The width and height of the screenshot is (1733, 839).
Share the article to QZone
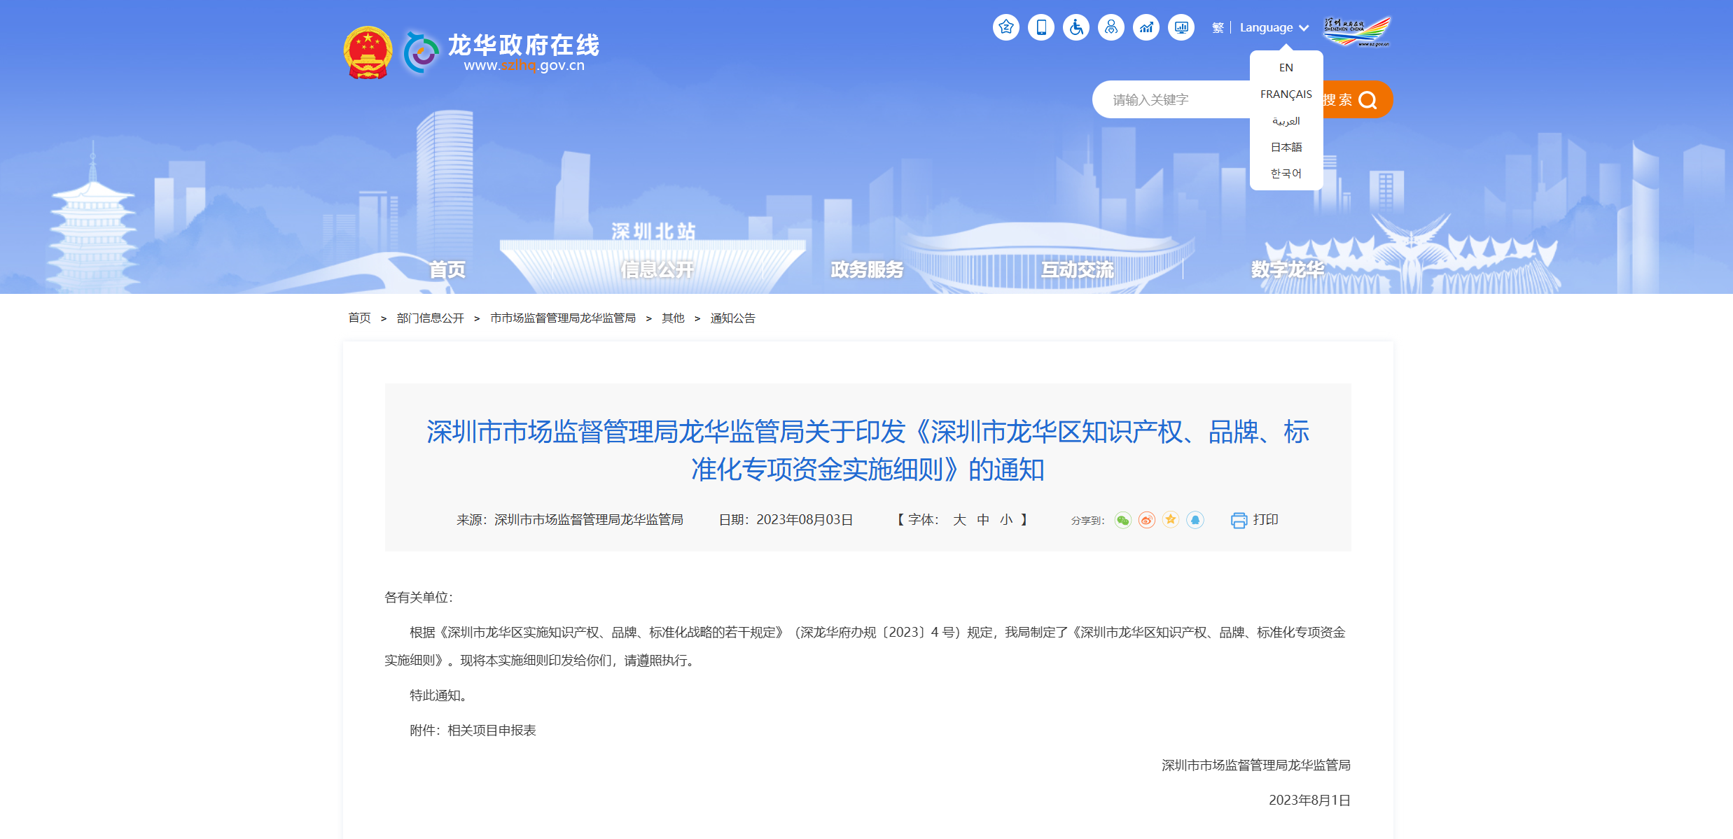click(x=1170, y=520)
